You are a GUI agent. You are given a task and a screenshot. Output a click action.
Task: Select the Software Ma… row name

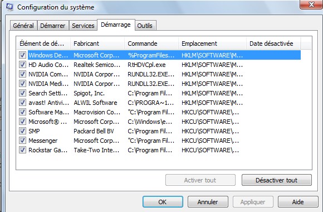click(48, 112)
